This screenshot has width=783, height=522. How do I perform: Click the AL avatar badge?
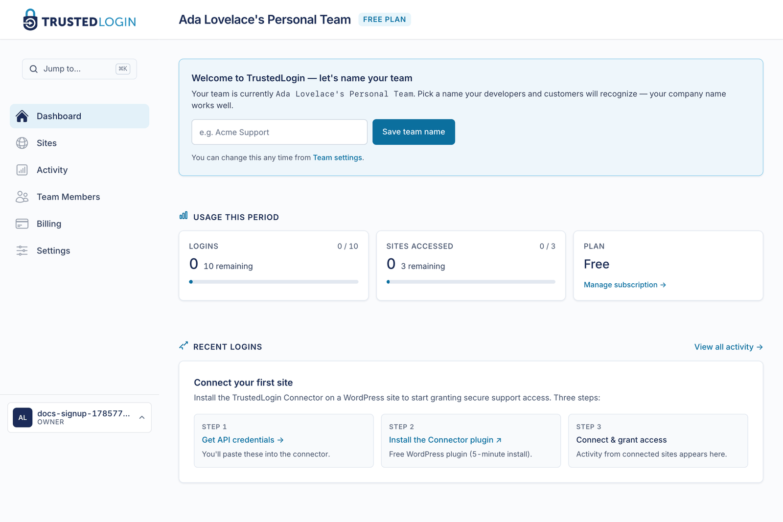click(23, 418)
